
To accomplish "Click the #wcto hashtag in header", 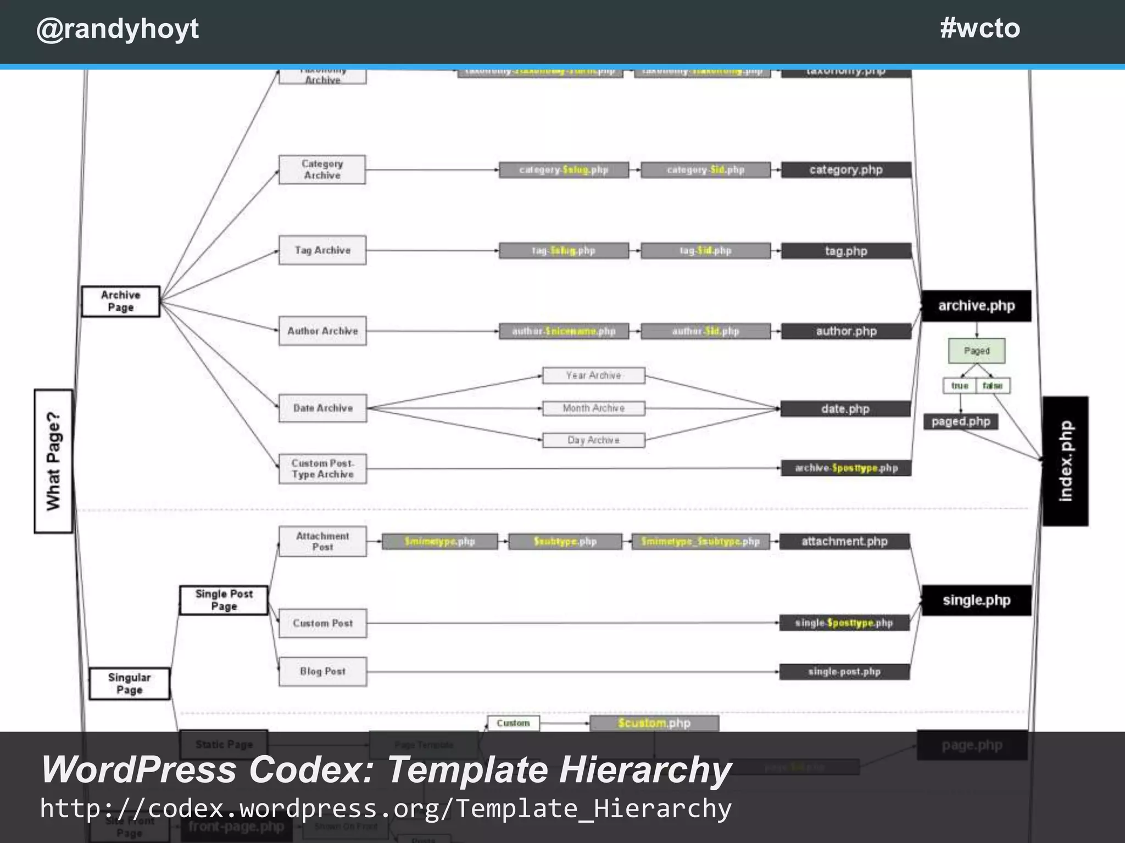I will 979,27.
